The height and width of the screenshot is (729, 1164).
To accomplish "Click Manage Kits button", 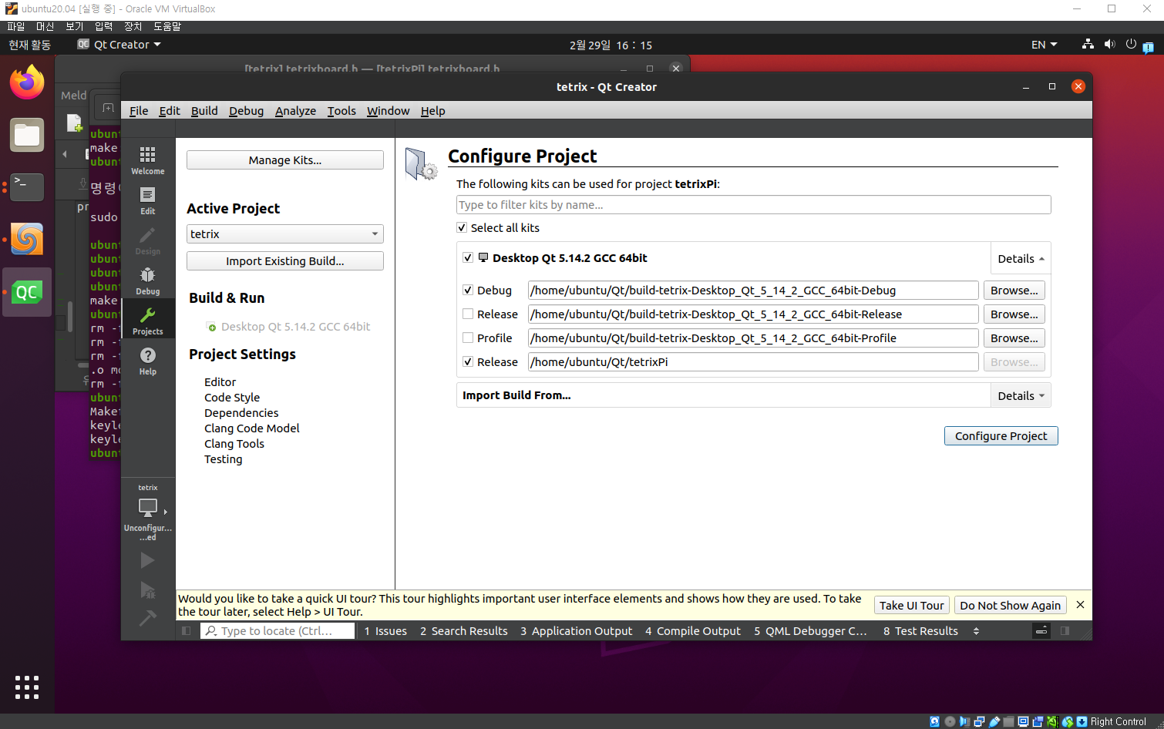I will click(285, 160).
